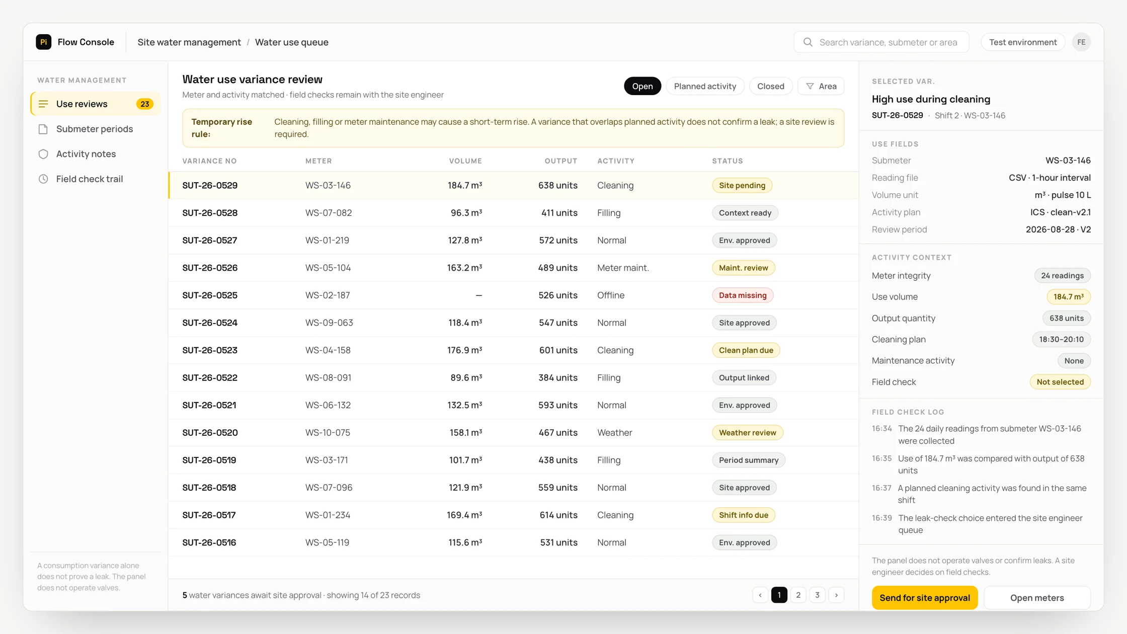Go to page 3
The height and width of the screenshot is (634, 1127).
click(818, 595)
